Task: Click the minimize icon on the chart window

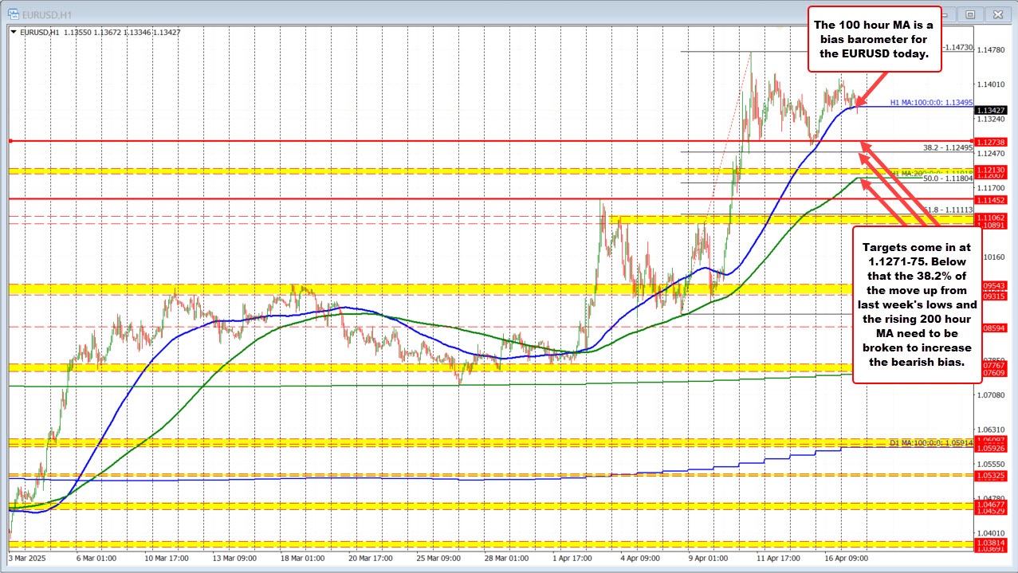Action: click(x=945, y=14)
